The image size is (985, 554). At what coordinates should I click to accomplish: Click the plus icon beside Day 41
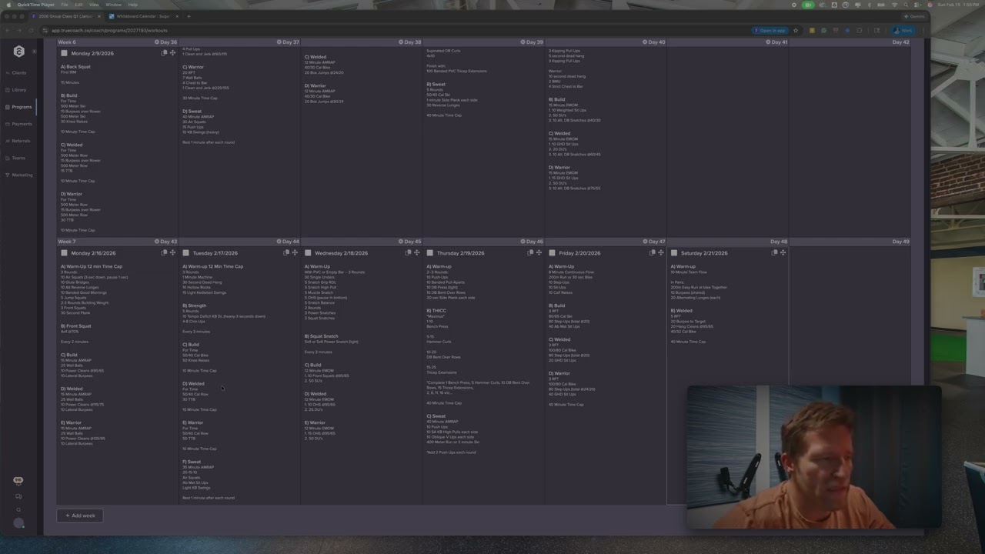tap(768, 42)
